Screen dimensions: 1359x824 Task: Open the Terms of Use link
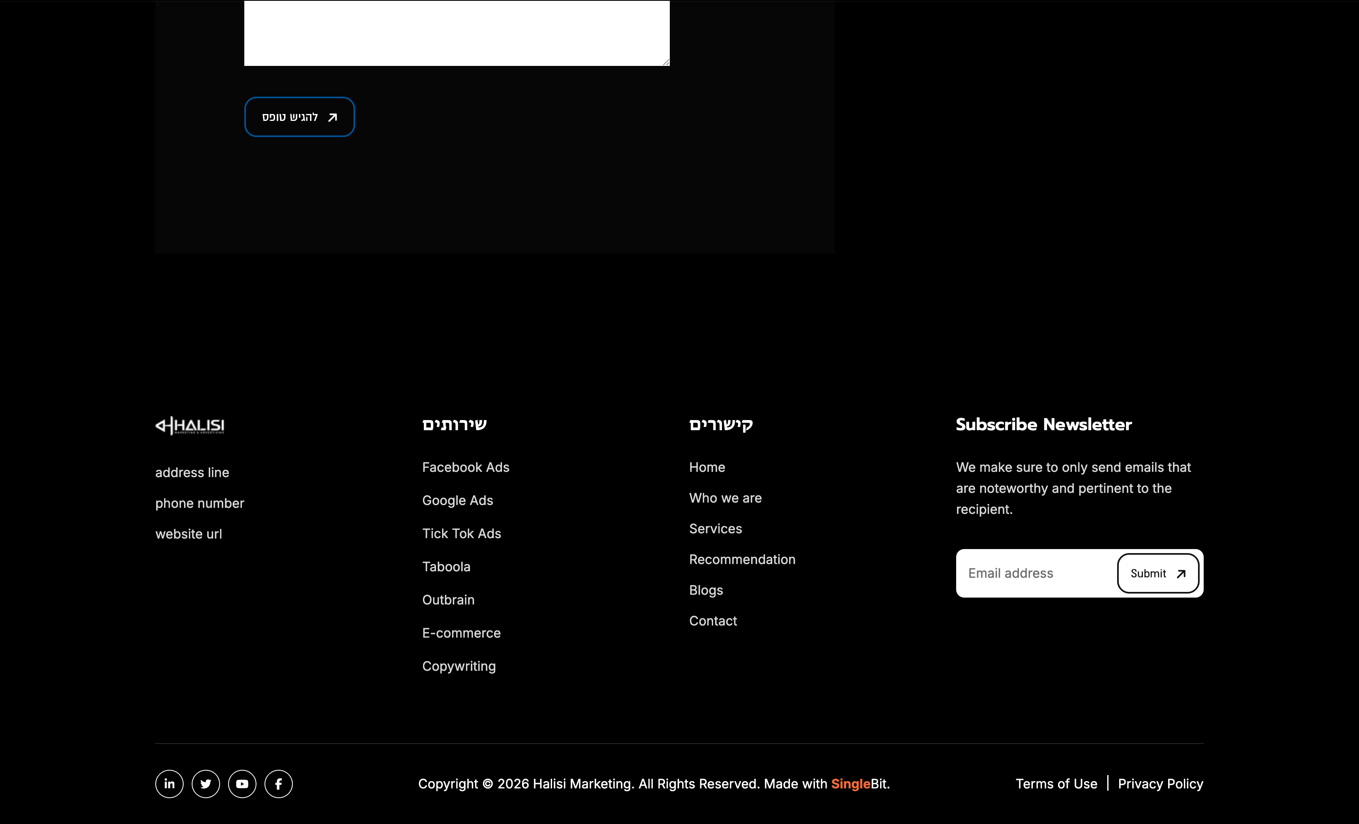[1056, 784]
